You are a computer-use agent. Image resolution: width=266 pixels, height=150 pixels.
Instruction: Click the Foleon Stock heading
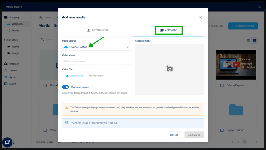click(x=11, y=40)
